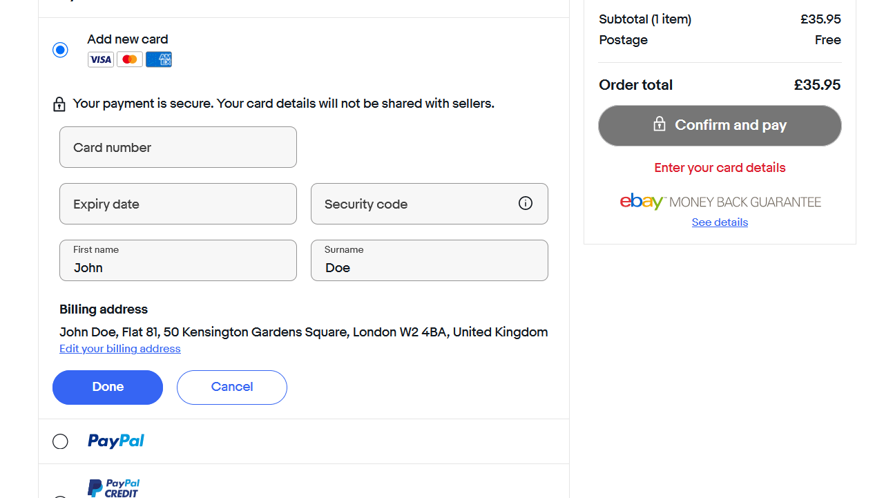Open the security code info tooltip icon
This screenshot has height=498, width=884.
click(526, 203)
